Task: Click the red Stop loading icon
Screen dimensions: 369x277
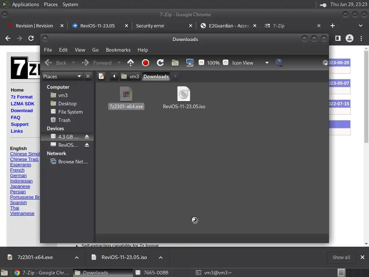Action: 146,63
